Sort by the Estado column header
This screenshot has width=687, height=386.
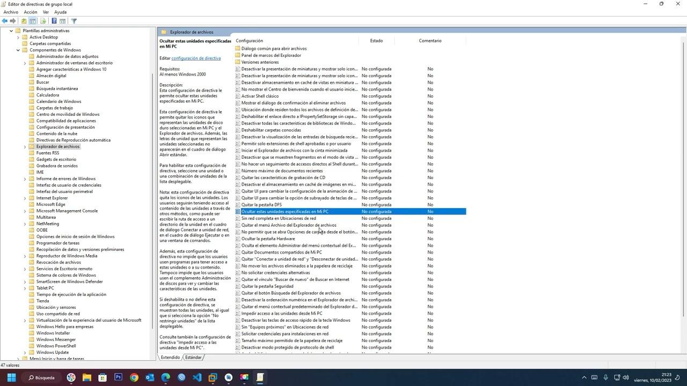376,41
